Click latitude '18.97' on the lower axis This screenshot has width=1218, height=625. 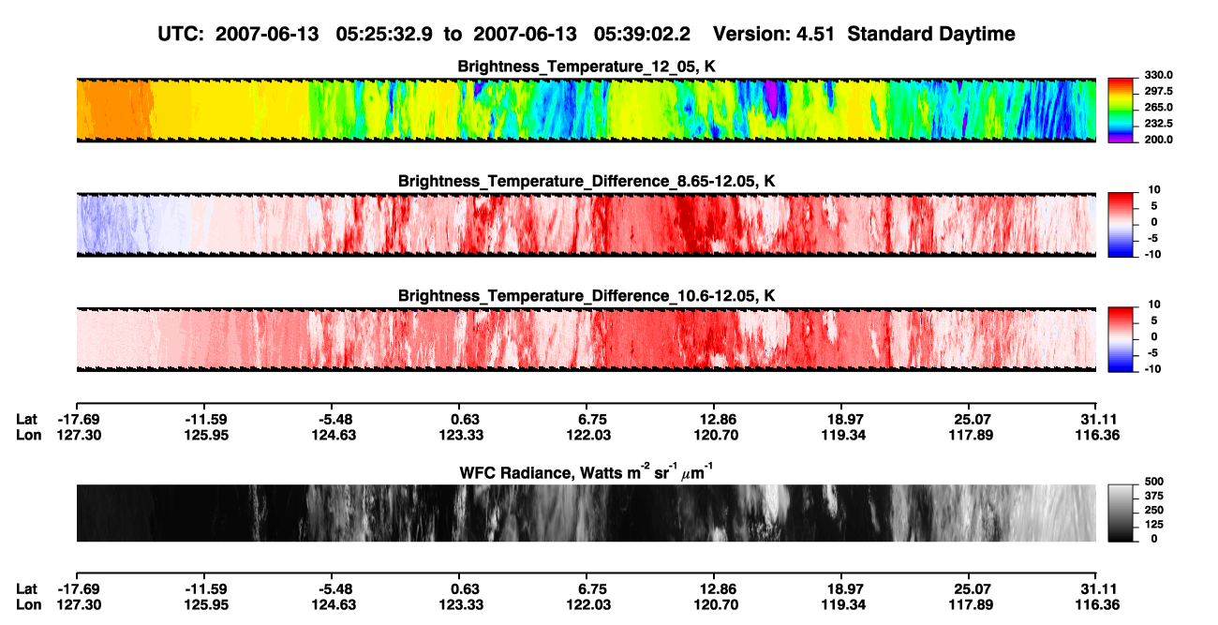pyautogui.click(x=842, y=588)
